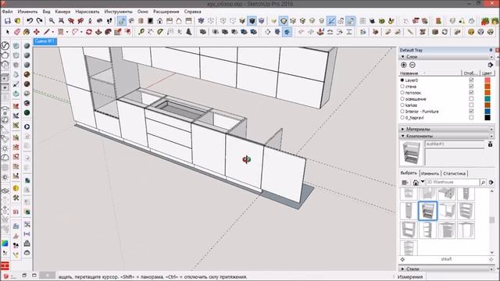The width and height of the screenshot is (500, 281).
Task: Select the Walk footprints tool
Action: tap(109, 21)
